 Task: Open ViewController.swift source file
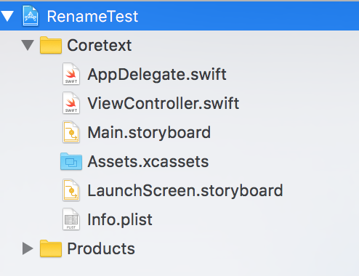click(164, 103)
